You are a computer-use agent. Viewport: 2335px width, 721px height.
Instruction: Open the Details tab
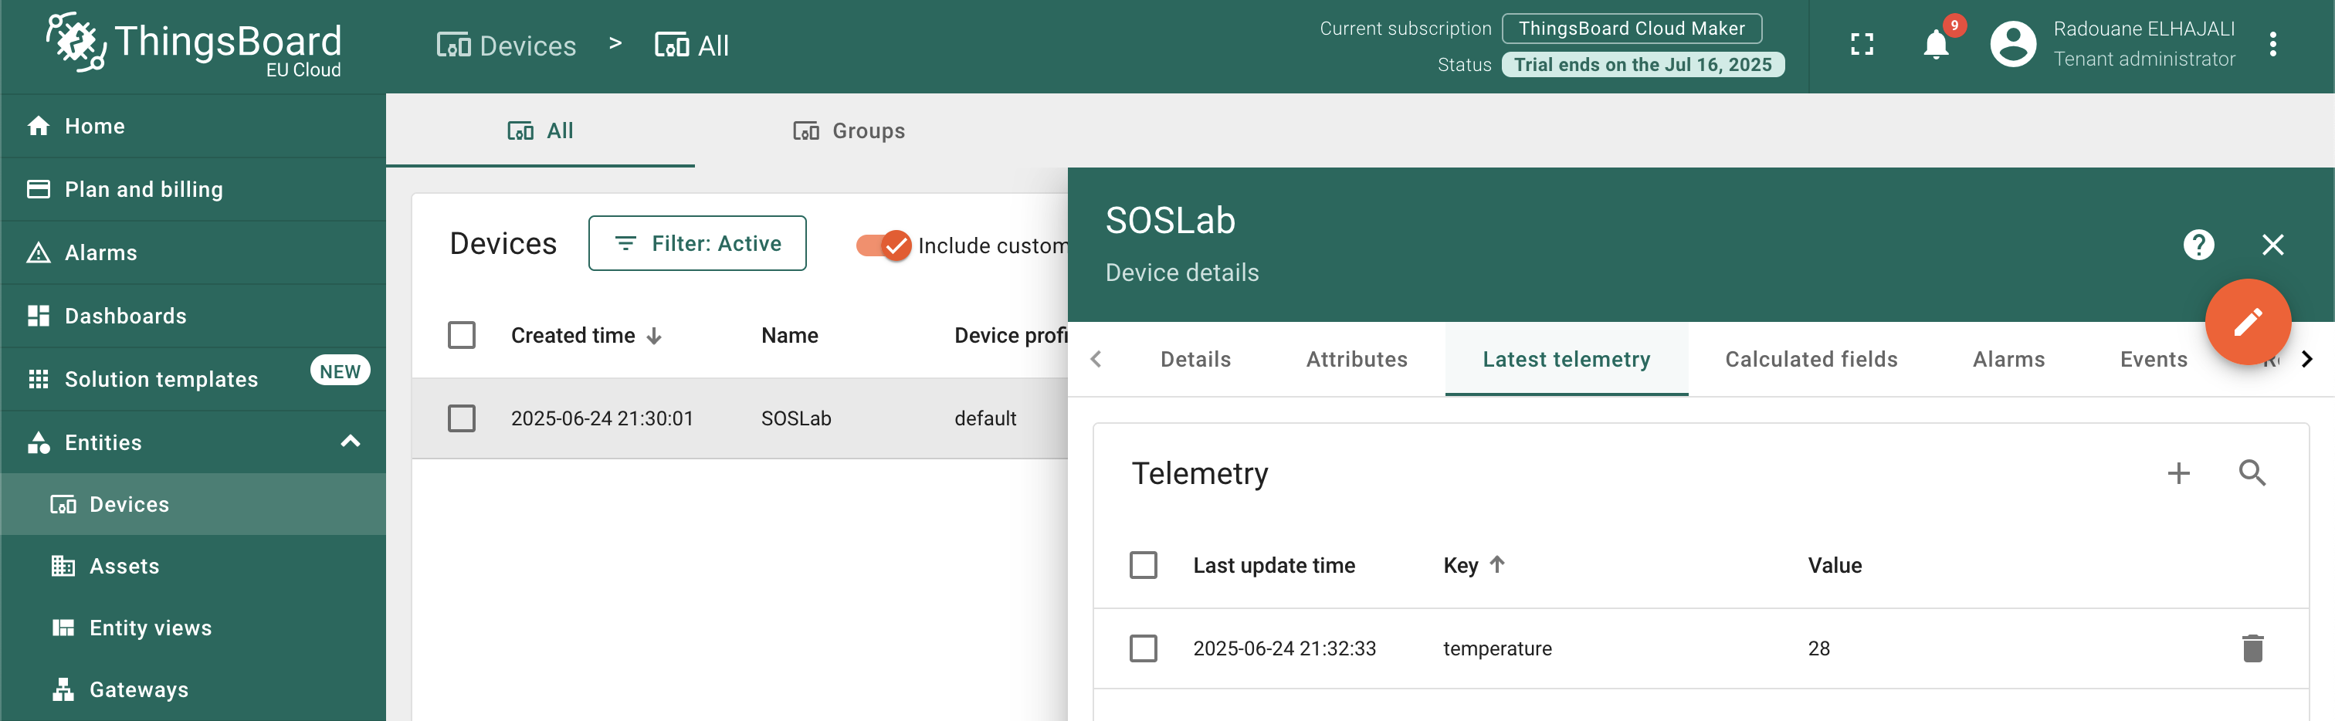pyautogui.click(x=1195, y=360)
